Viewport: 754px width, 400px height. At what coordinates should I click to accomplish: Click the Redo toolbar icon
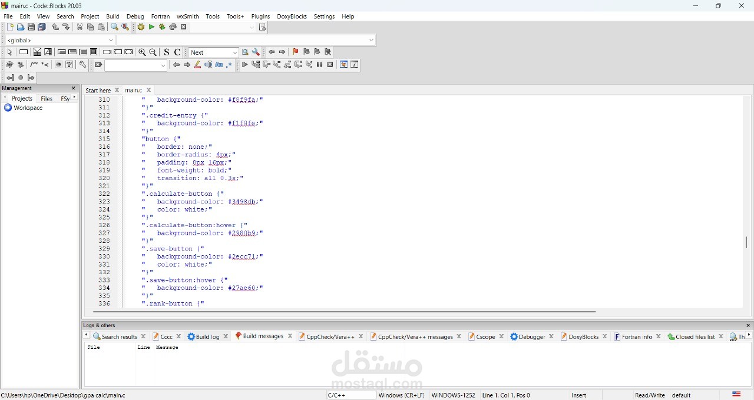(66, 27)
